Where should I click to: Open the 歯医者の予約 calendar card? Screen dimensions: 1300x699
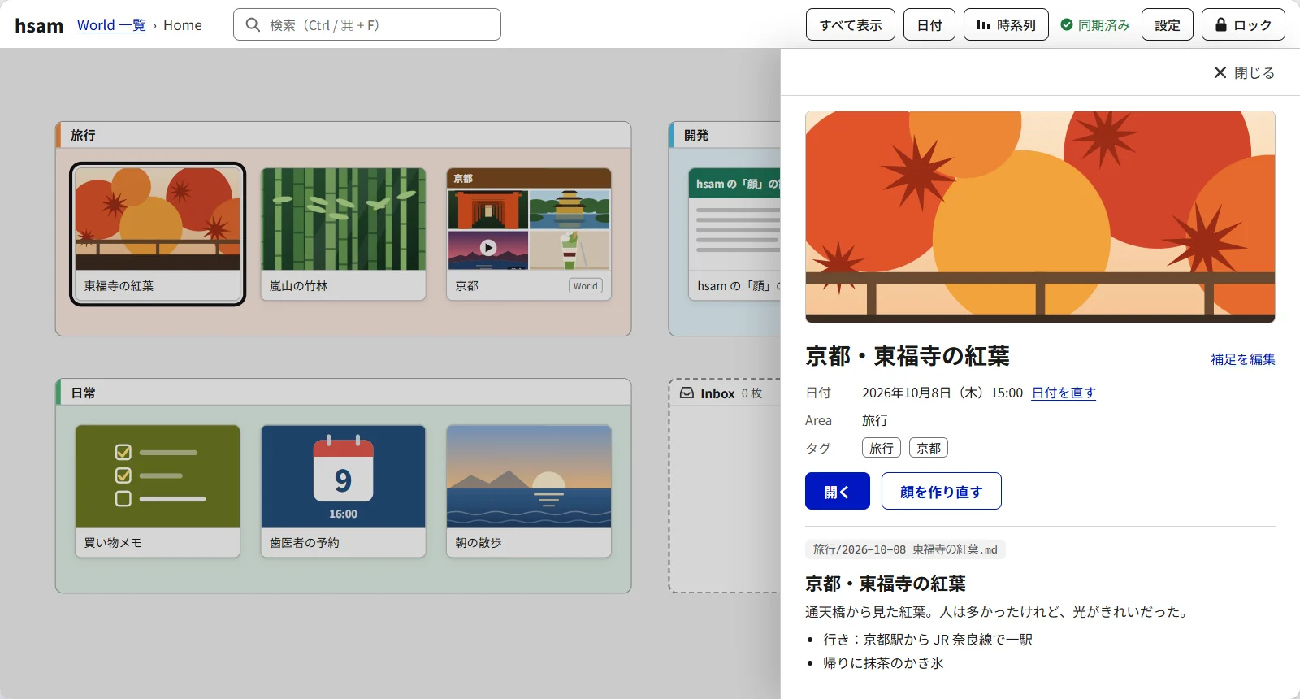[x=343, y=491]
